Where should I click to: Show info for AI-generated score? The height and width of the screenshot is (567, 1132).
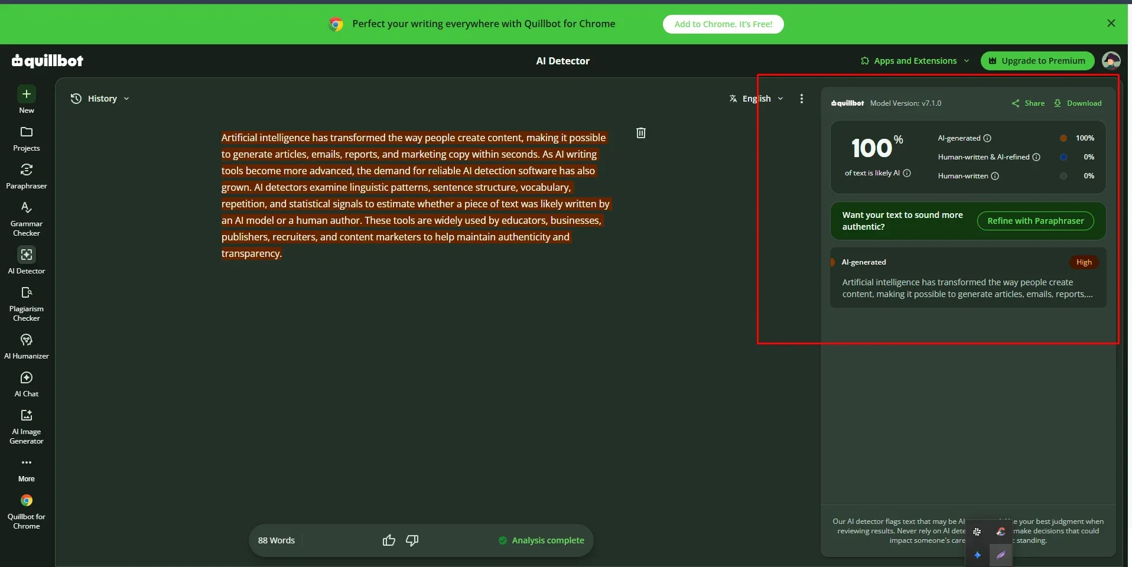[x=987, y=138]
